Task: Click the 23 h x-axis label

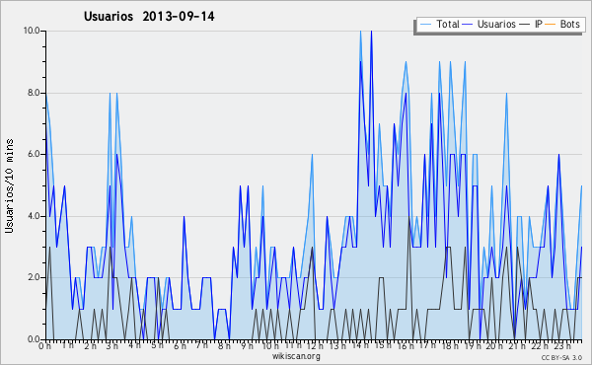Action: point(561,346)
